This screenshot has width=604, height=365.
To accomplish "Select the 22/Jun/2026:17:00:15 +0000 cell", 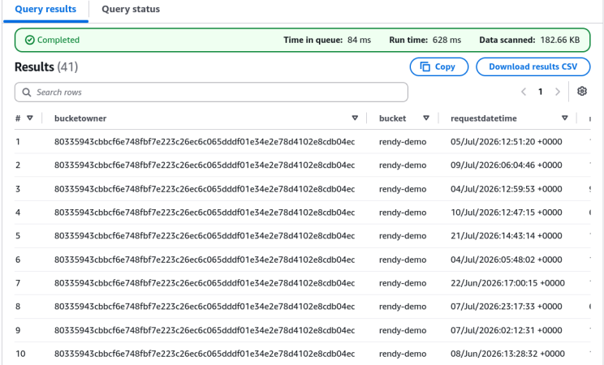I will point(507,283).
